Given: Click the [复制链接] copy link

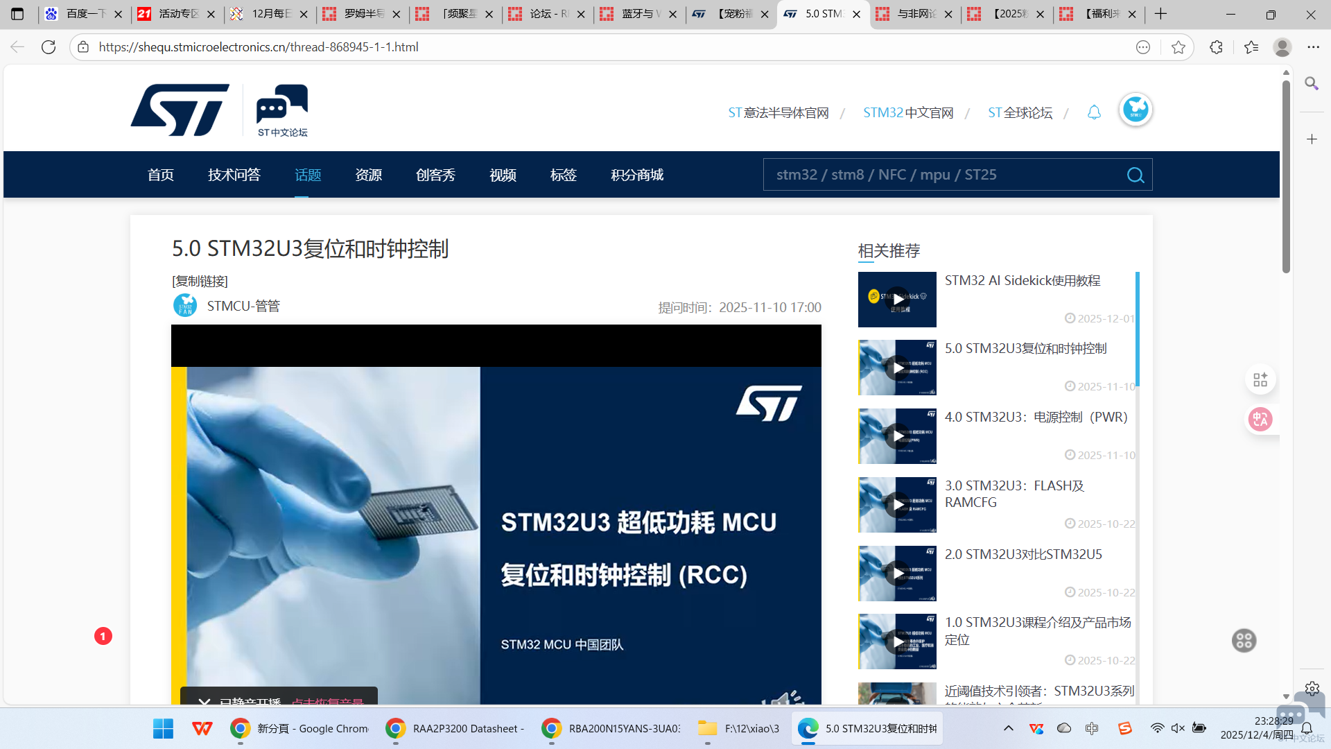Looking at the screenshot, I should click(x=200, y=281).
